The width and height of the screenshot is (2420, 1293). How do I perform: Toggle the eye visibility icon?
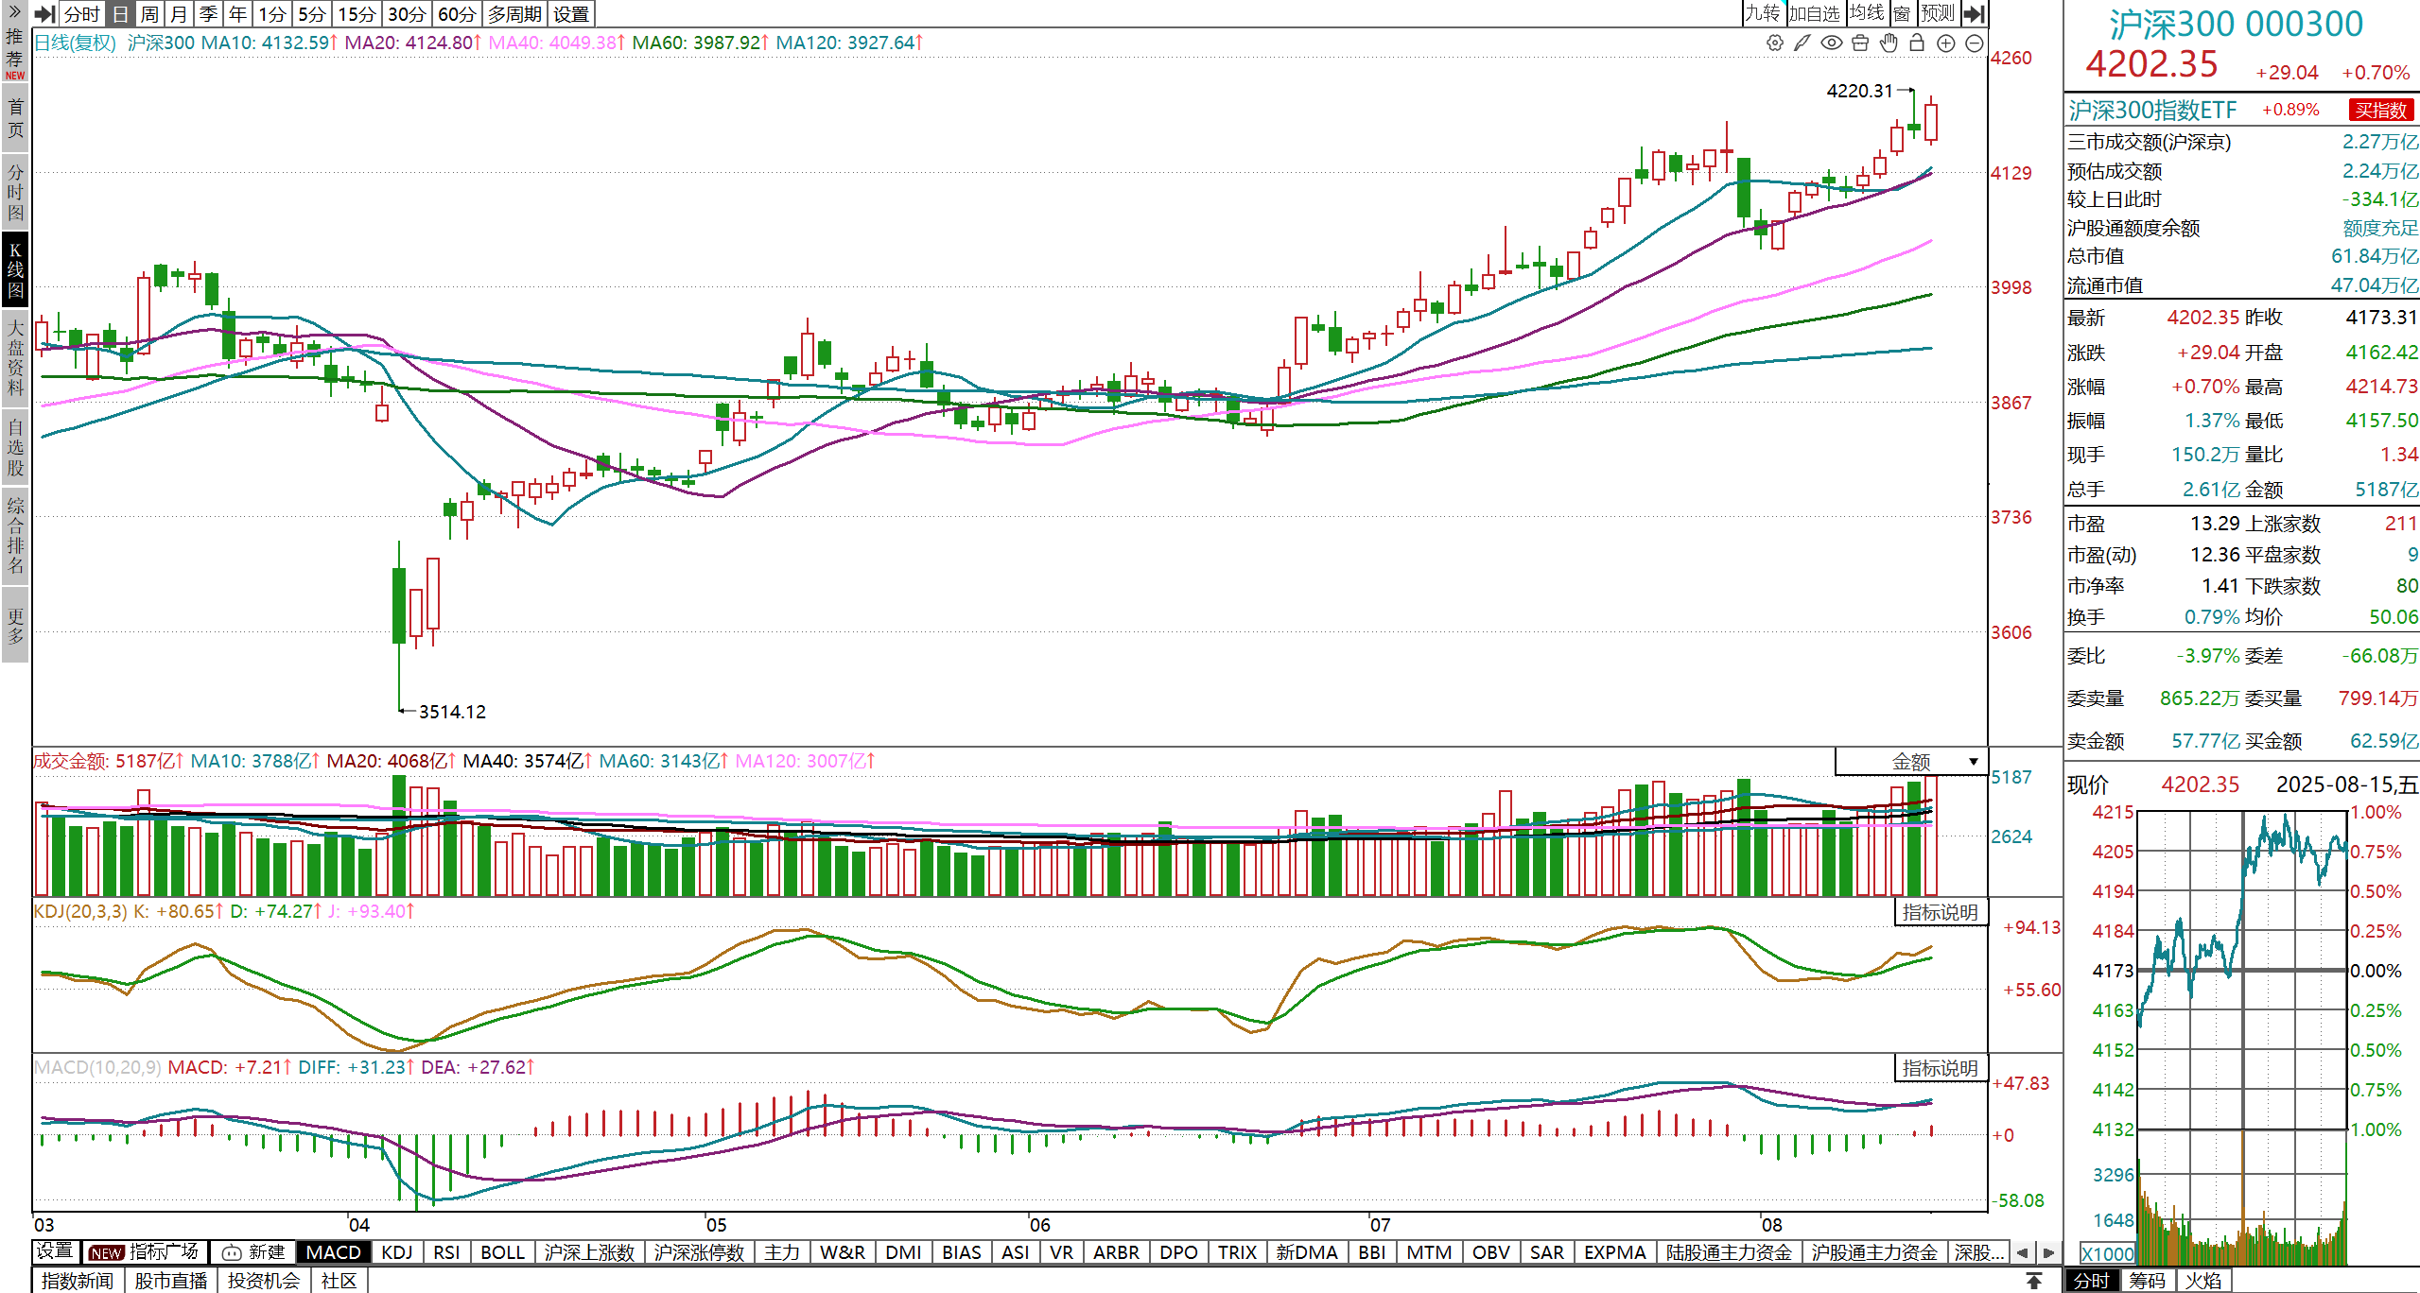click(x=1832, y=43)
